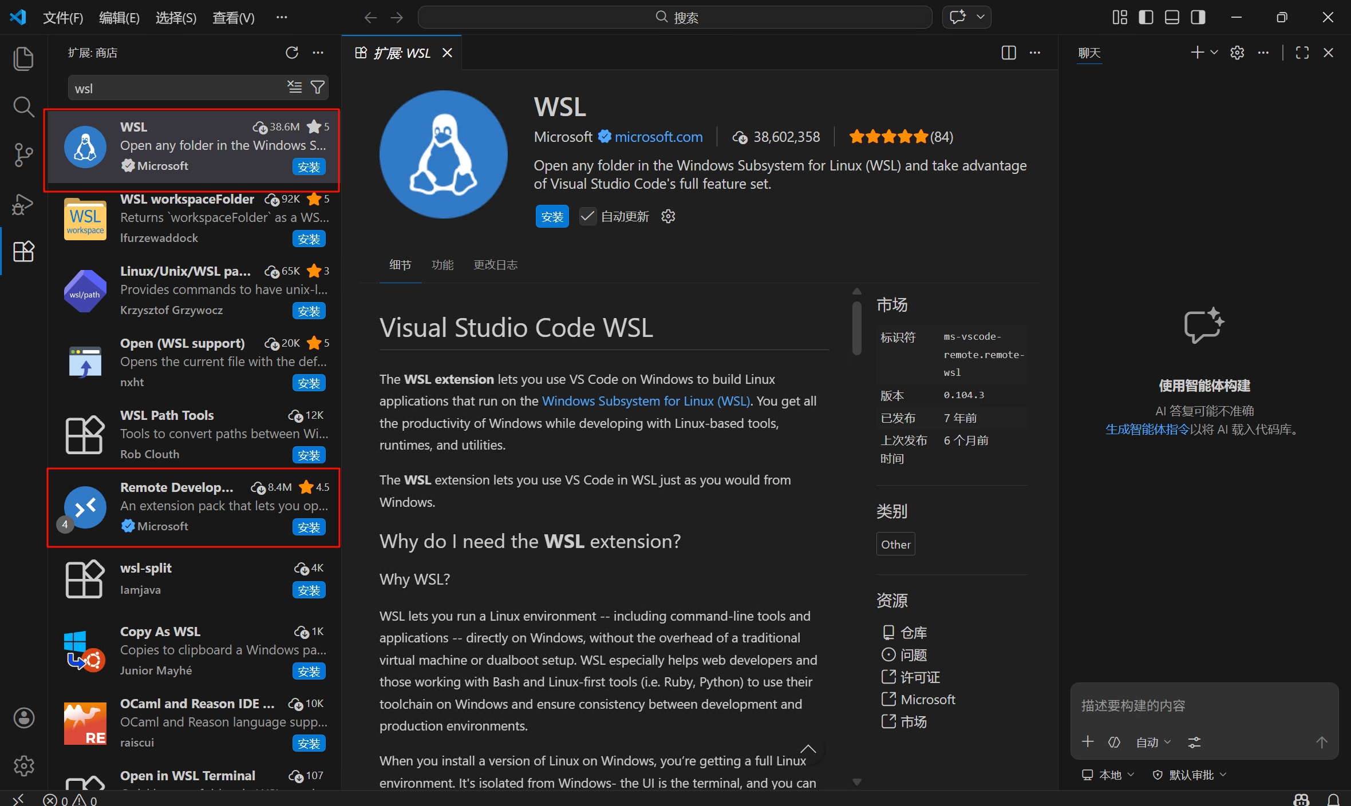Open the Run and Debug view
This screenshot has width=1351, height=806.
click(23, 204)
